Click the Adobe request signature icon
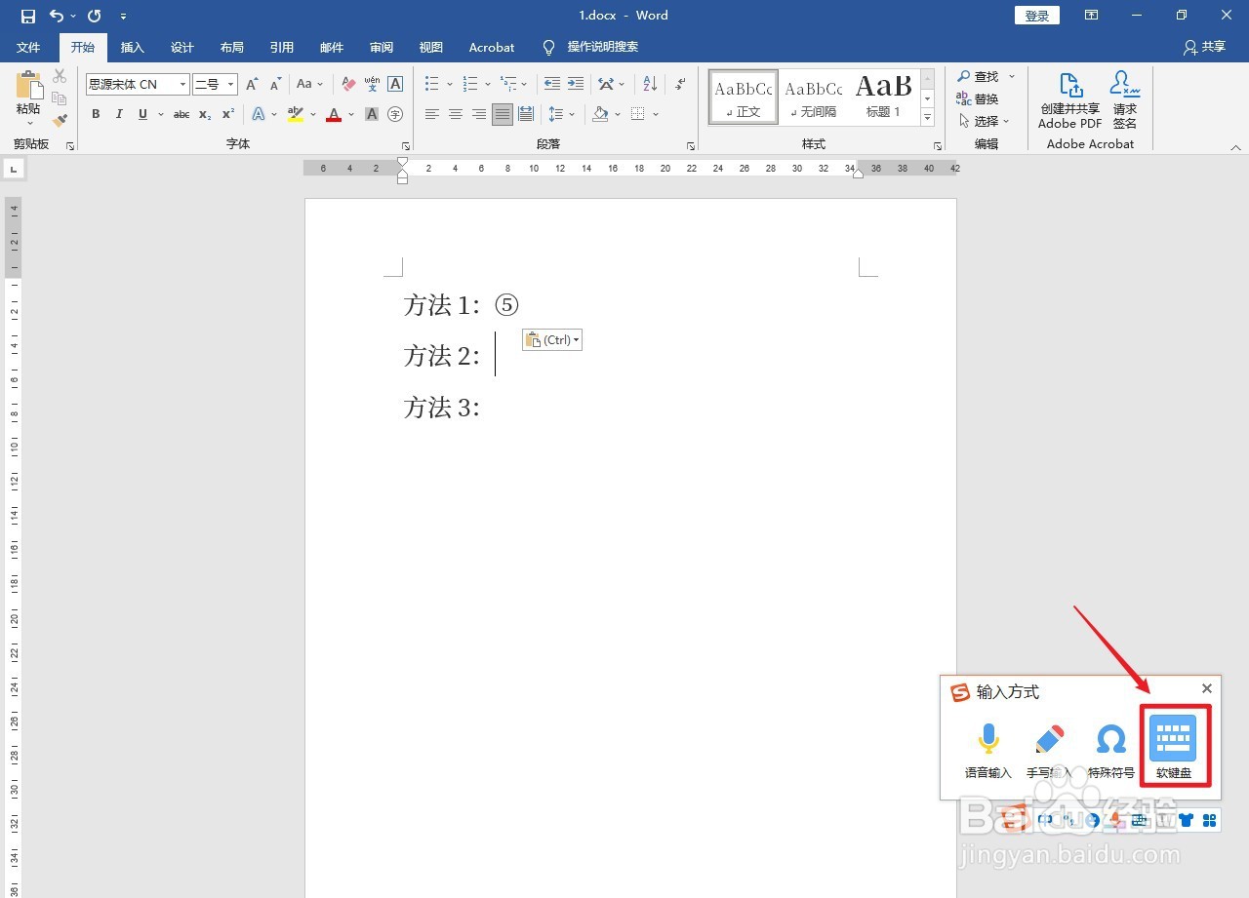Viewport: 1249px width, 898px height. click(x=1125, y=99)
